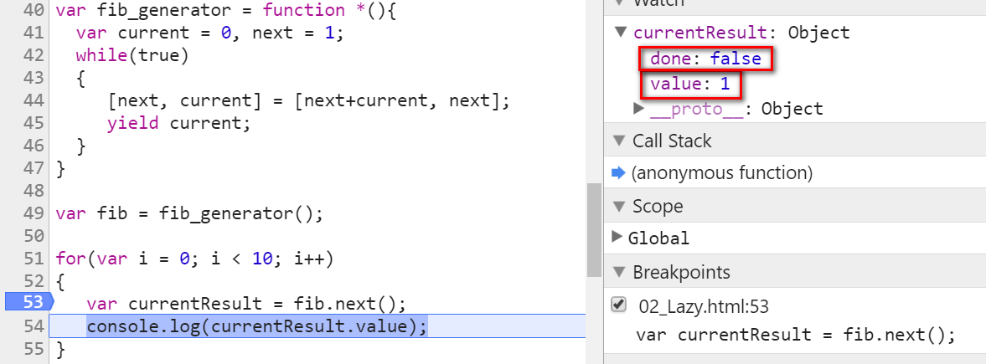Image resolution: width=986 pixels, height=364 pixels.
Task: Collapse the Call Stack section
Action: coord(619,140)
